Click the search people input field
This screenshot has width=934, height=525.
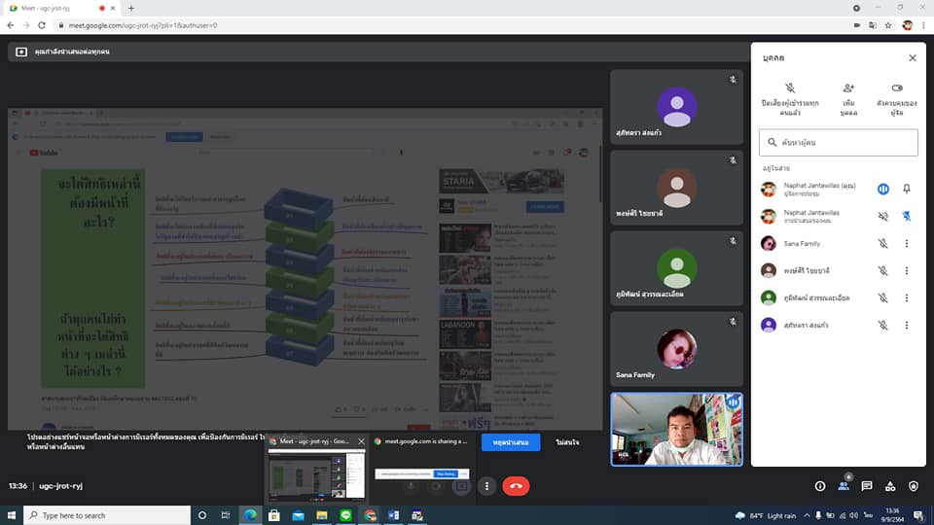838,143
